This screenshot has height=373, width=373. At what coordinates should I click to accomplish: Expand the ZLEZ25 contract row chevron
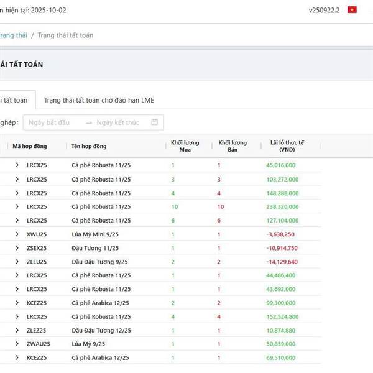click(x=17, y=330)
